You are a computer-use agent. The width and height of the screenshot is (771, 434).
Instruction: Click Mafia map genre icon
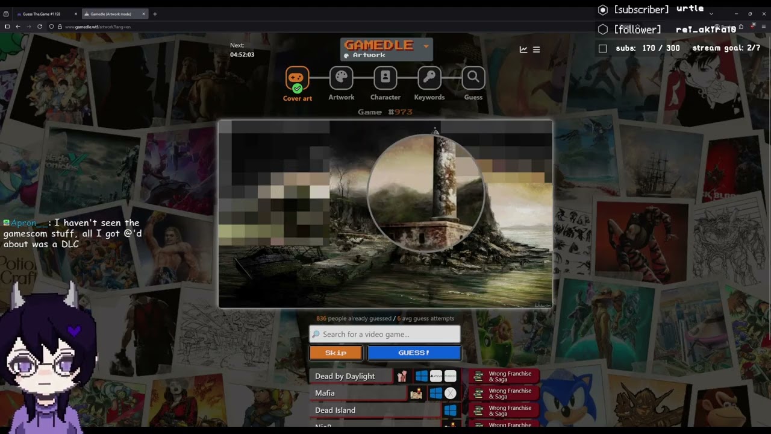point(416,394)
